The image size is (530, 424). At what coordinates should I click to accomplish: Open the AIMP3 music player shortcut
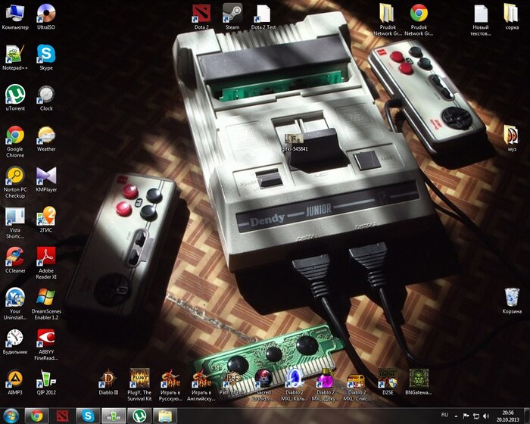click(x=15, y=378)
